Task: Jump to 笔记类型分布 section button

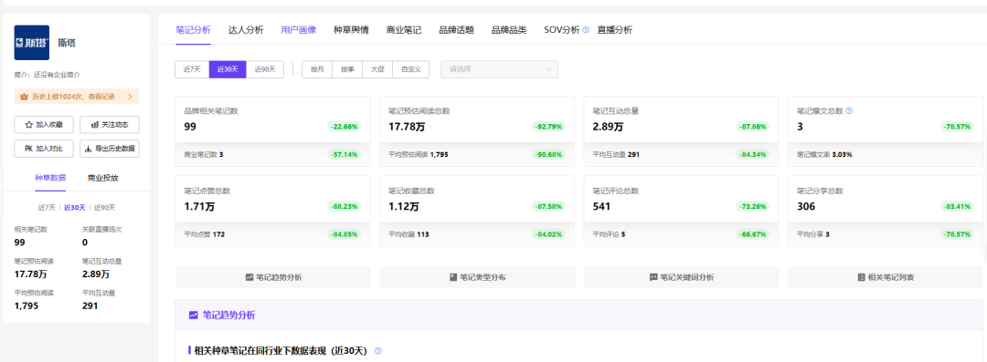Action: (478, 277)
